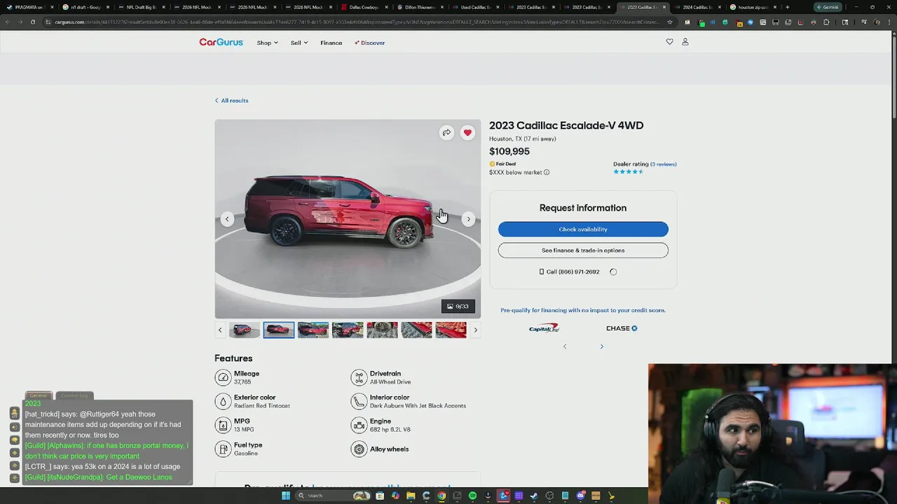Switch to Dillon Thieneman browser tab
The height and width of the screenshot is (504, 897).
tap(419, 7)
